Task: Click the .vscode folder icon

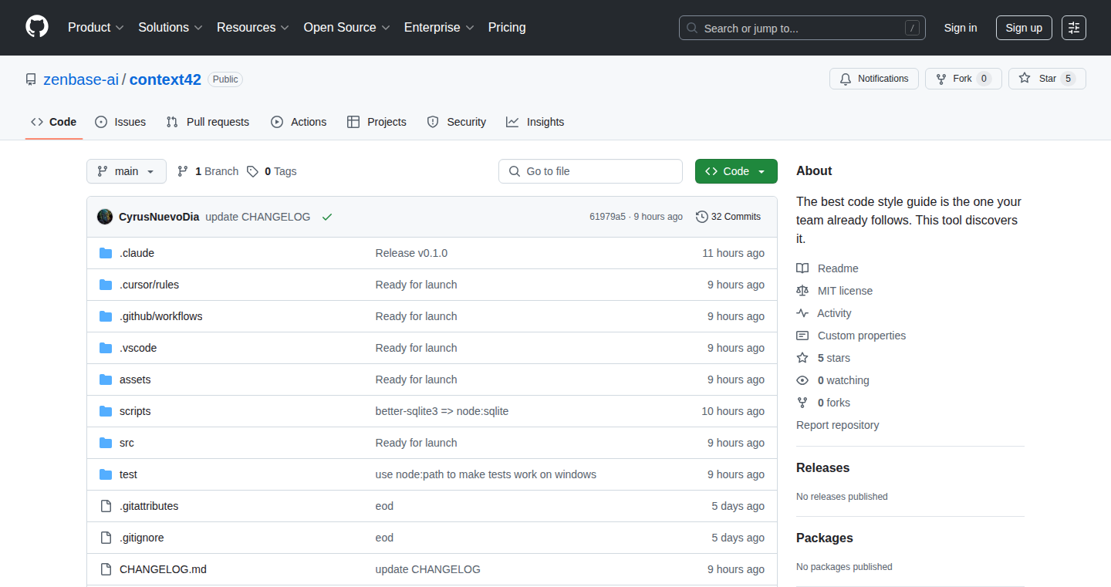Action: [106, 348]
